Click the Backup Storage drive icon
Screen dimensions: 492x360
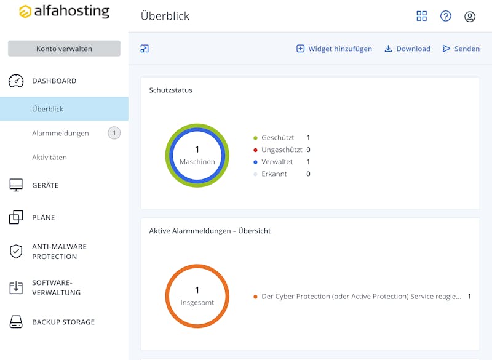16,322
